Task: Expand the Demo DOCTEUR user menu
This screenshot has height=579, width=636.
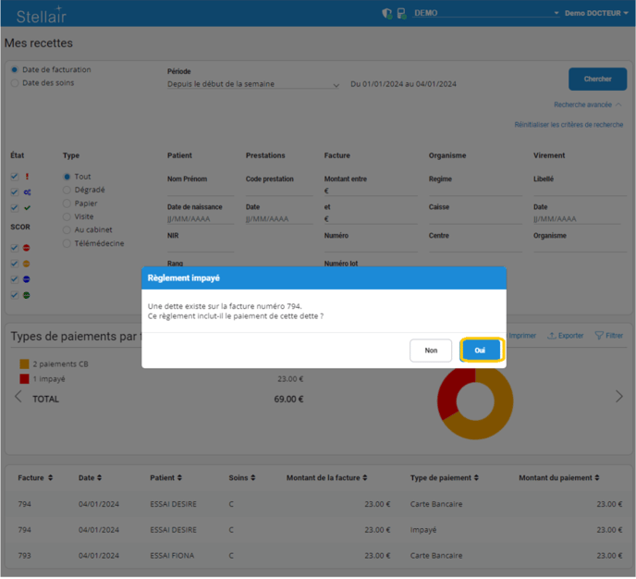Action: click(596, 14)
